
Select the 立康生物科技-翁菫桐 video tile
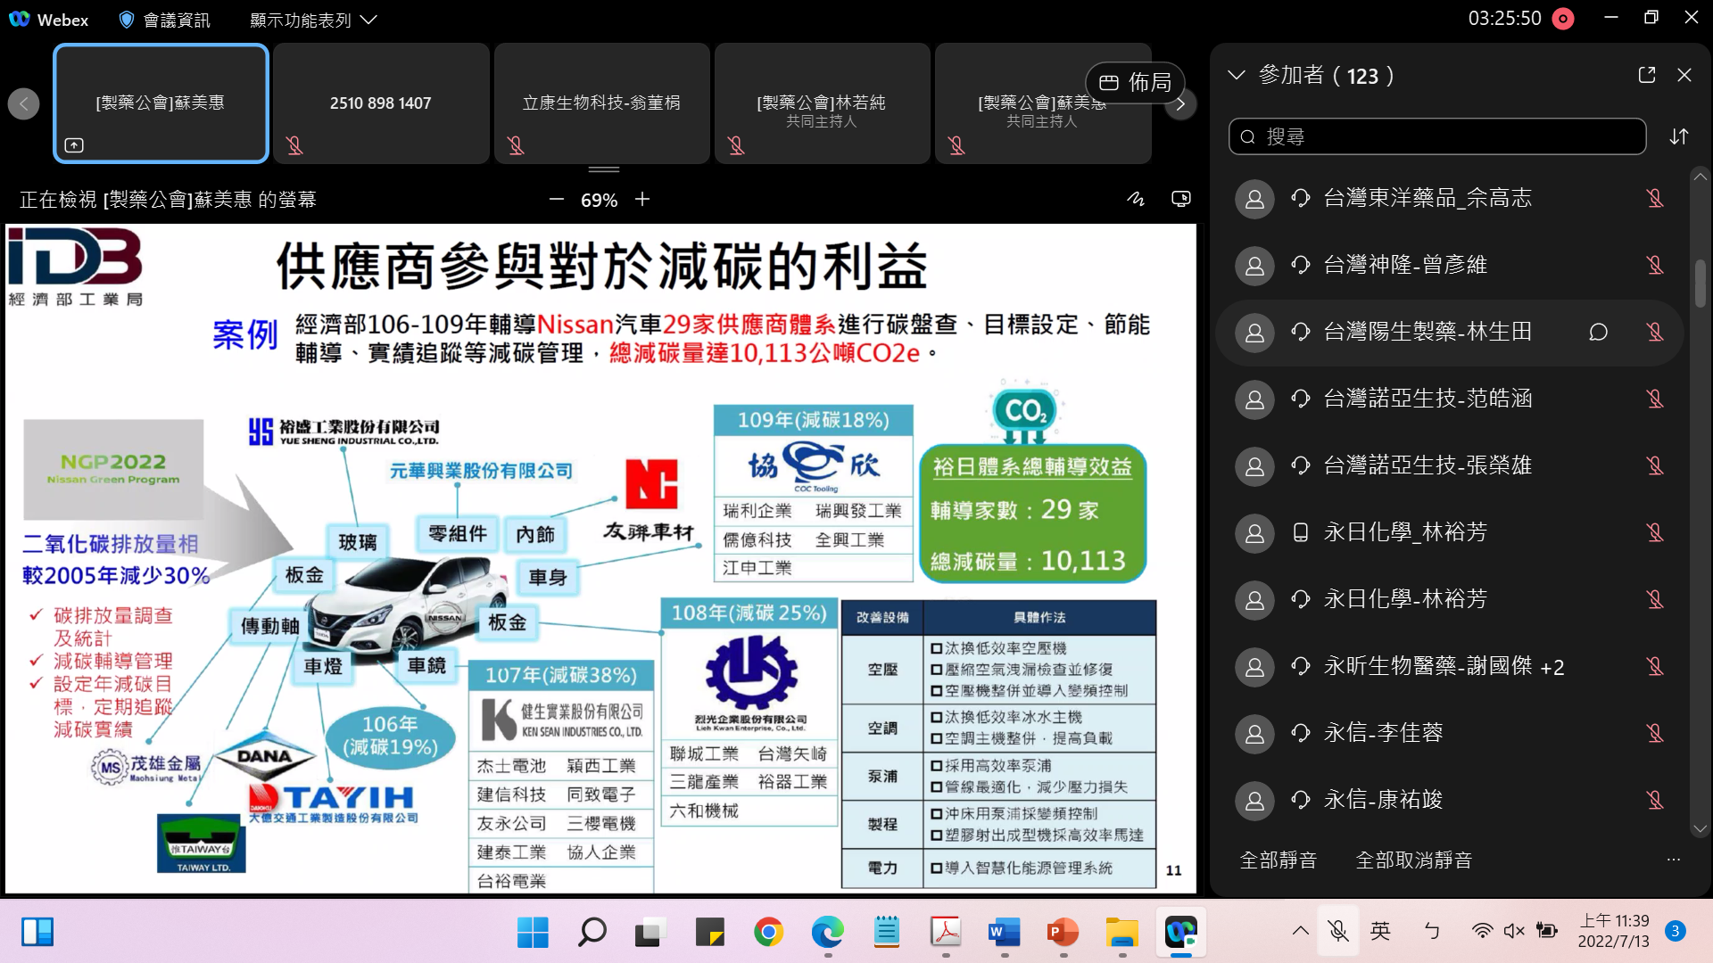(602, 103)
